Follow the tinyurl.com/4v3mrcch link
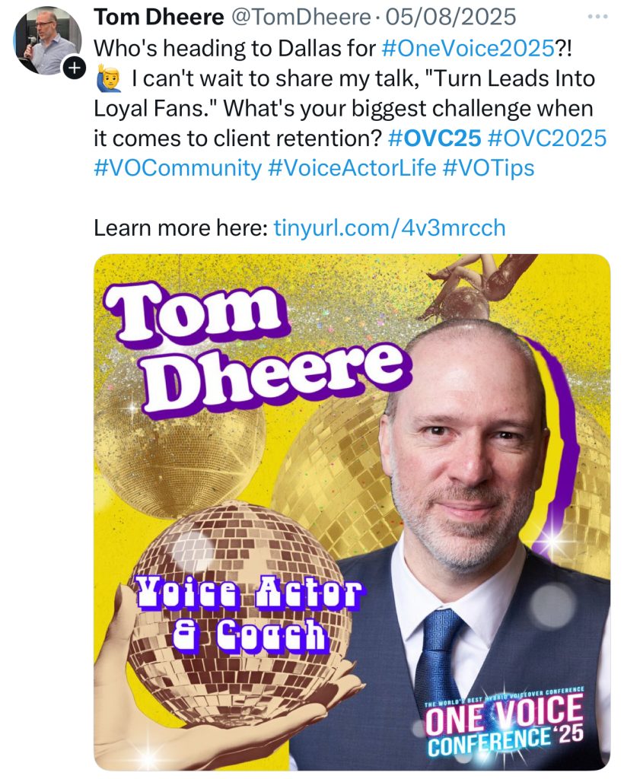 click(x=389, y=227)
